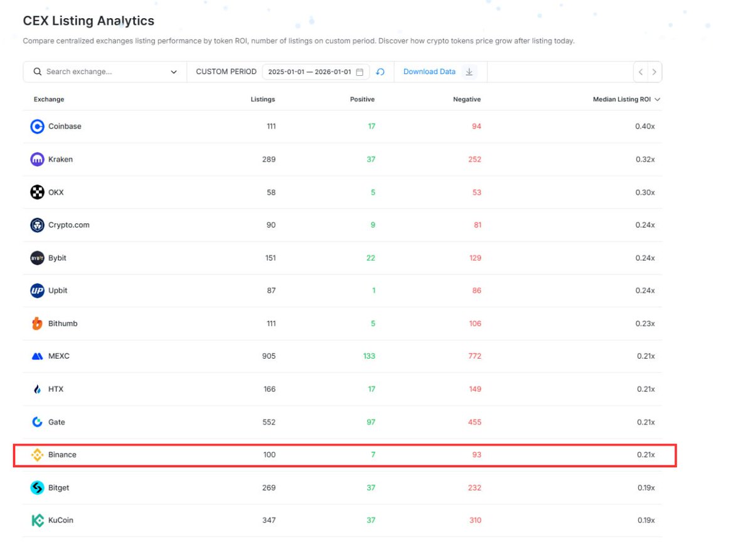Open the Kraken exchange name link
The image size is (753, 545).
click(x=60, y=159)
